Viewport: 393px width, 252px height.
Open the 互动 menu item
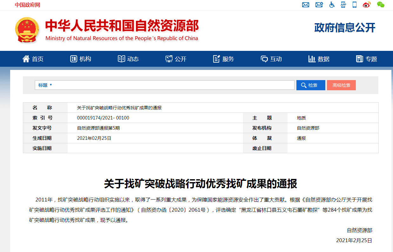point(276,59)
